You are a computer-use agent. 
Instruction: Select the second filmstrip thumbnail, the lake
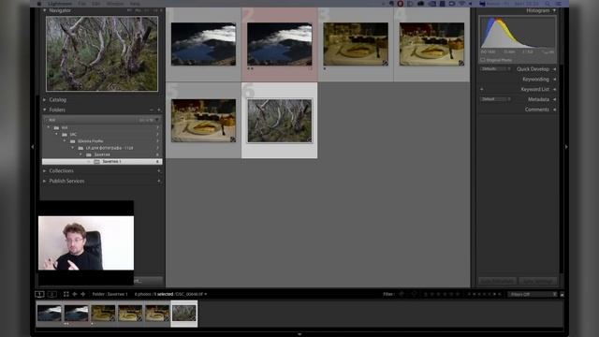pos(76,313)
